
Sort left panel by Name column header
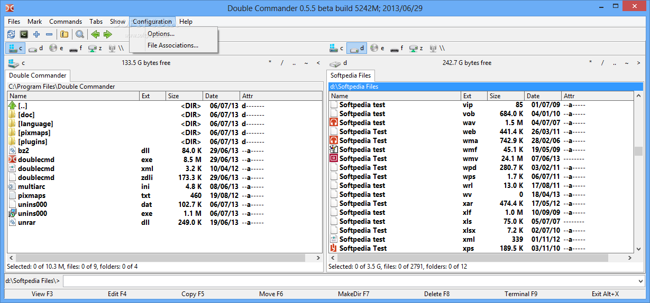click(74, 96)
